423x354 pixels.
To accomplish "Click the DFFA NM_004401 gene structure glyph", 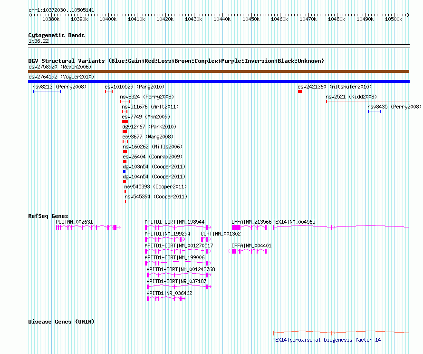I will [247, 251].
